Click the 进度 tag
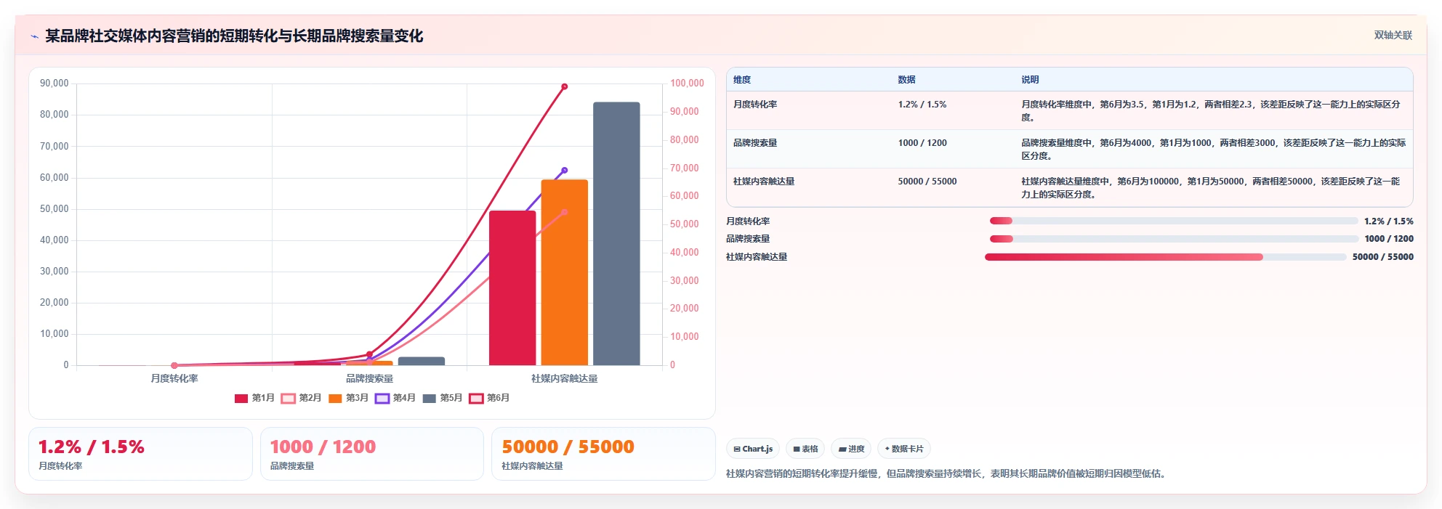 (851, 449)
